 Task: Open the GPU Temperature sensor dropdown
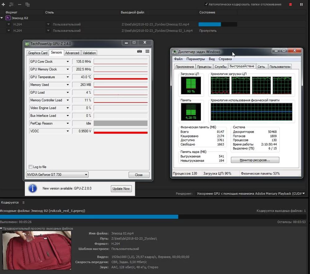[x=68, y=77]
